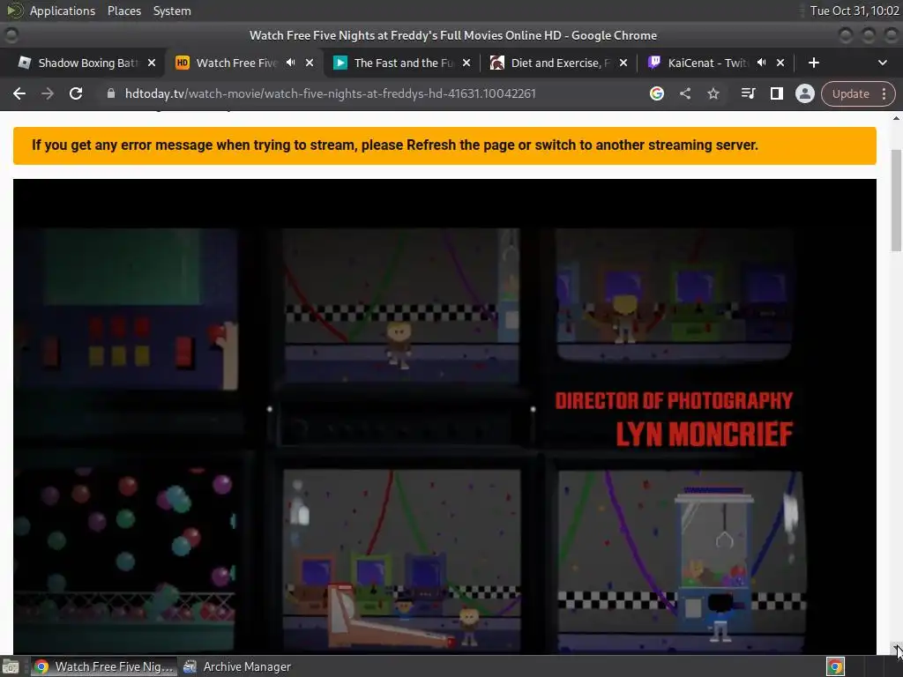Click the Chrome tray icon in bottom panel
903x677 pixels.
coord(835,666)
